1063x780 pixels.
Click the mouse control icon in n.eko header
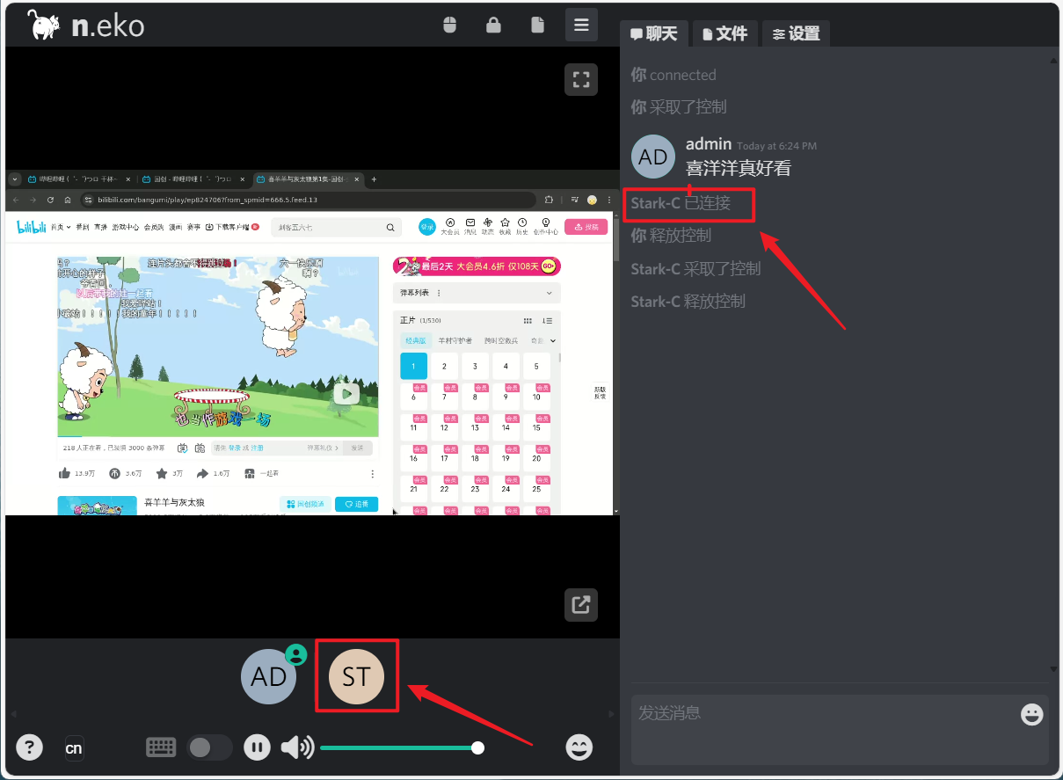pyautogui.click(x=450, y=25)
